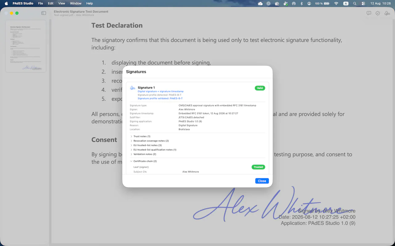This screenshot has height=246, width=395.
Task: Open Control Center icon
Action: coord(363,3)
